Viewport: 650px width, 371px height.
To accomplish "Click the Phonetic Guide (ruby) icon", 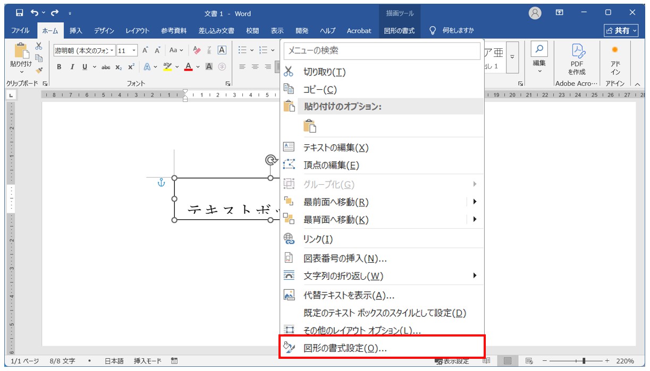I will tap(209, 50).
